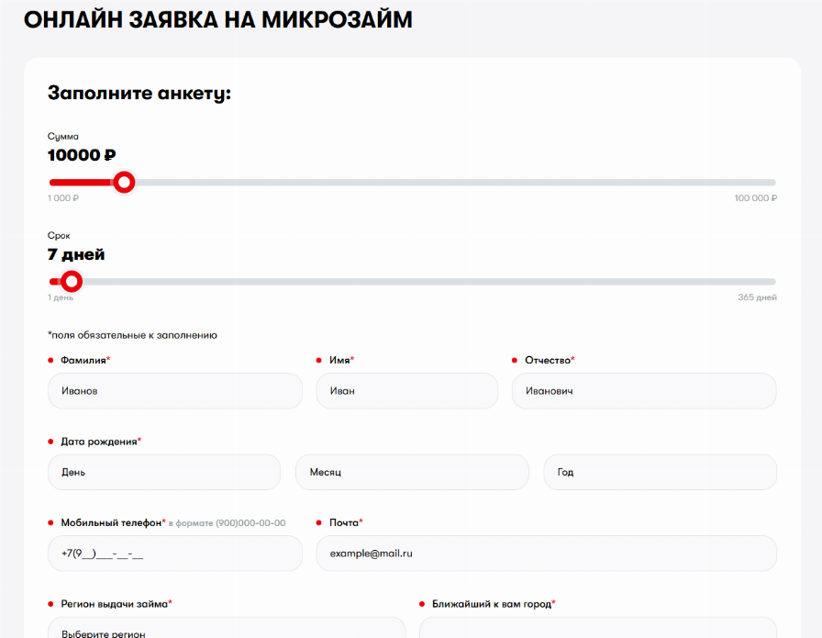Screen dimensions: 822x638
Task: Click the Регион выдачи займа label
Action: click(117, 604)
